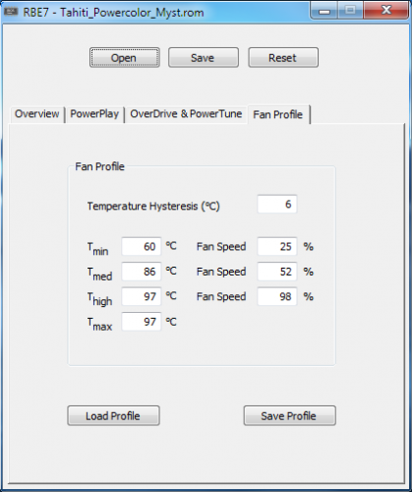Click the Tmed label

click(99, 274)
